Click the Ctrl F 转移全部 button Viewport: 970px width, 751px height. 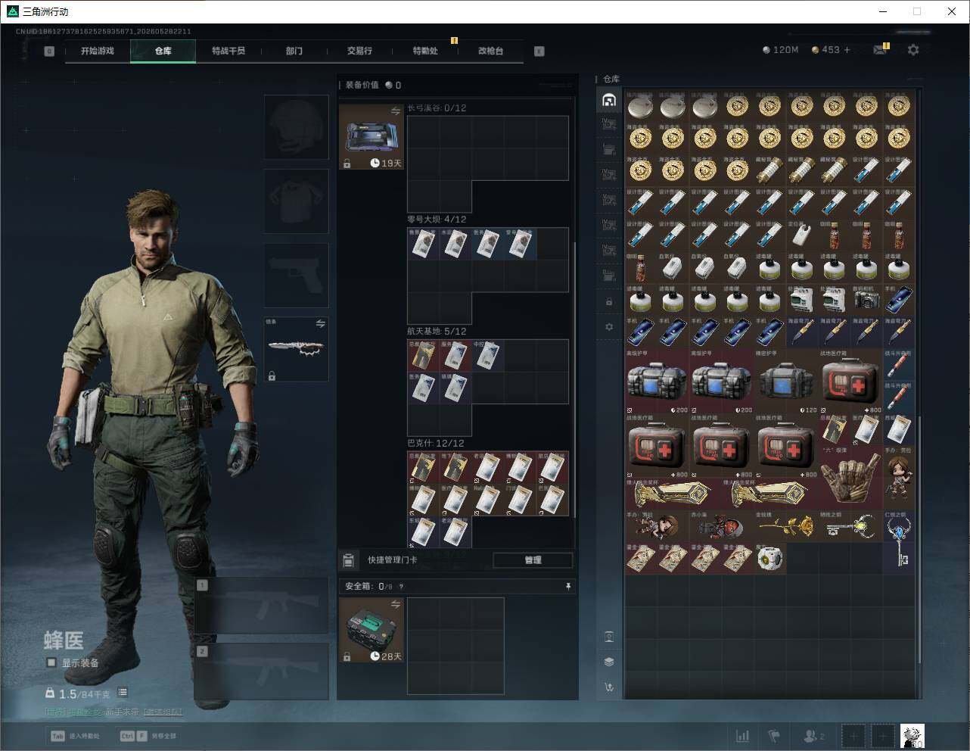[149, 736]
